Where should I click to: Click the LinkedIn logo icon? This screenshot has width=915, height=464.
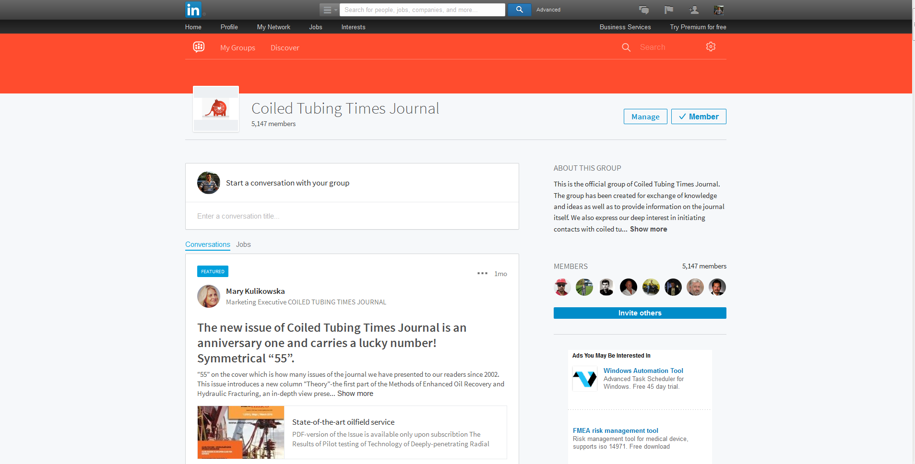click(193, 10)
